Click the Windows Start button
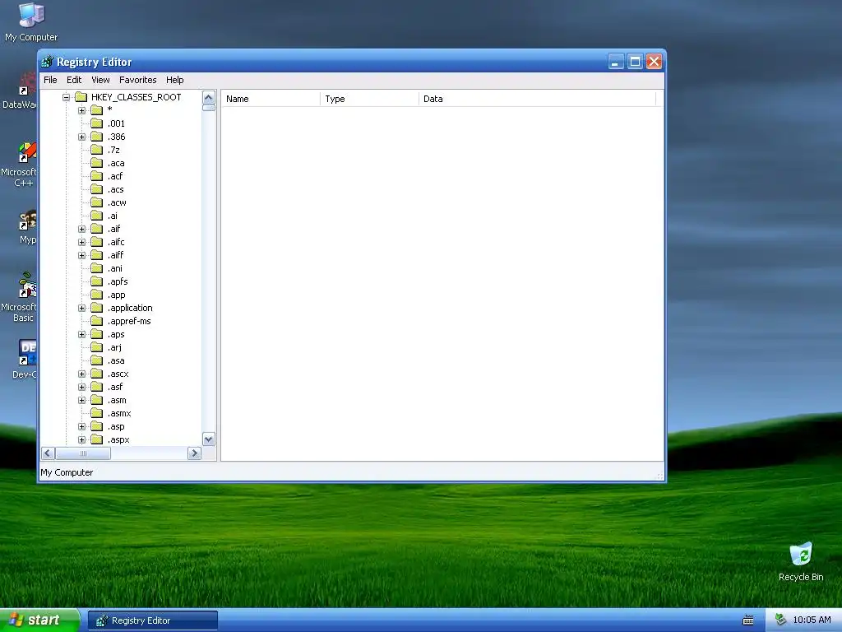Screen dimensions: 842x632 point(39,620)
